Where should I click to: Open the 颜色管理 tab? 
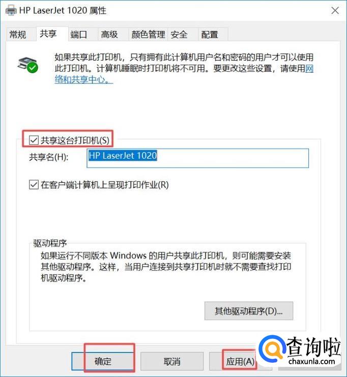148,35
